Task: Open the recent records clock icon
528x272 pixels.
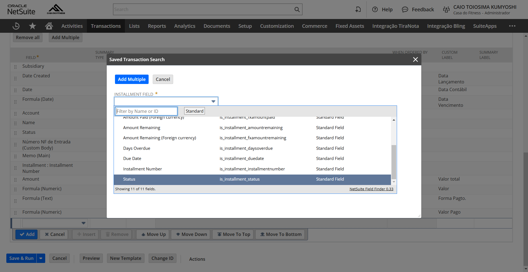Action: (16, 26)
